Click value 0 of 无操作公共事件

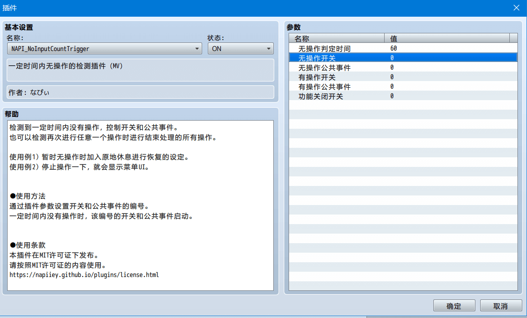pos(392,67)
